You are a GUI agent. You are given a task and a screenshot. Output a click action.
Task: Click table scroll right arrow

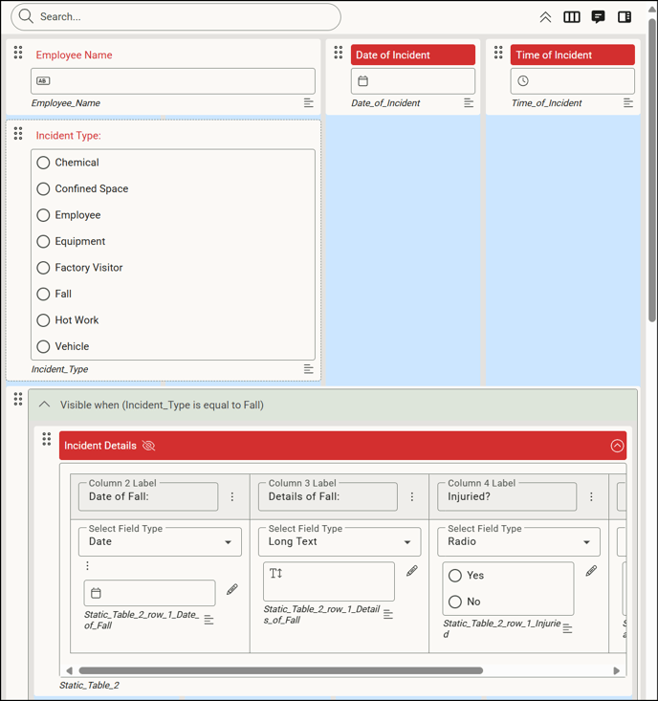pos(617,670)
